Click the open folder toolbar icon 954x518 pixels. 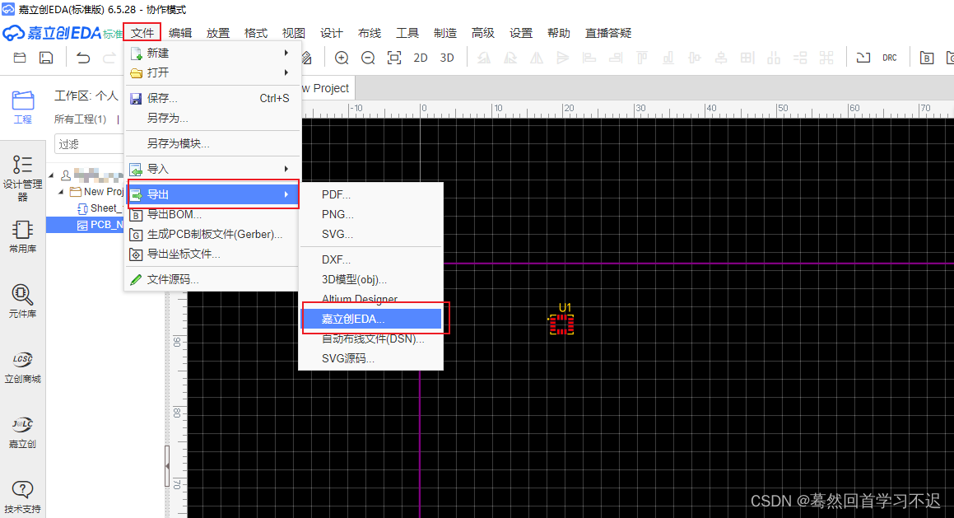click(x=20, y=58)
